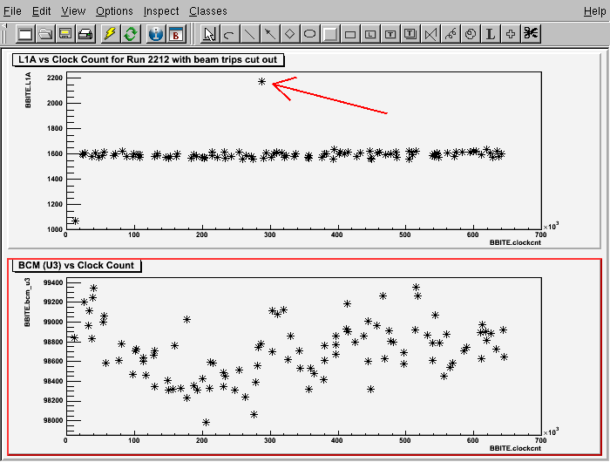Viewport: 610px width, 462px height.
Task: Select the Curly Line tool
Action: 451,34
